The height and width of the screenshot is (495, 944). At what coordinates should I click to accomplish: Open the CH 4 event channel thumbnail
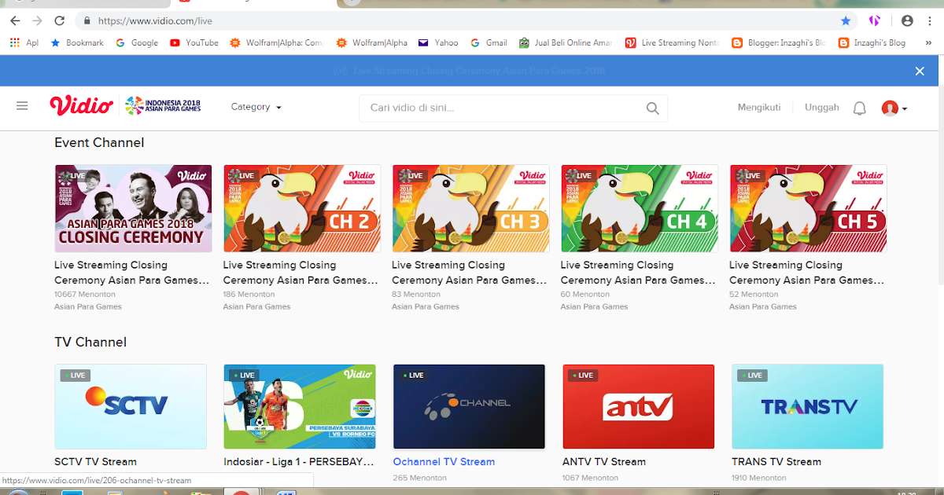pos(640,208)
